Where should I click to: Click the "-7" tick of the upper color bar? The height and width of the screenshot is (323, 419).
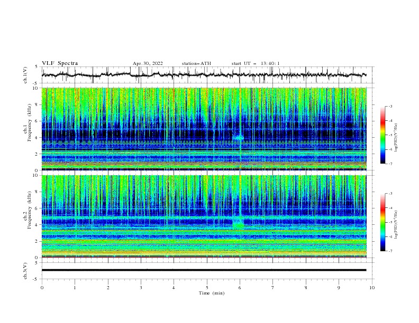point(390,164)
